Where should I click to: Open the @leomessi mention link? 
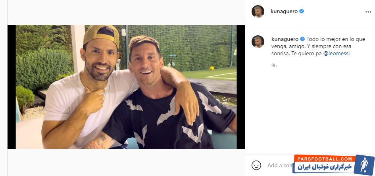(337, 53)
